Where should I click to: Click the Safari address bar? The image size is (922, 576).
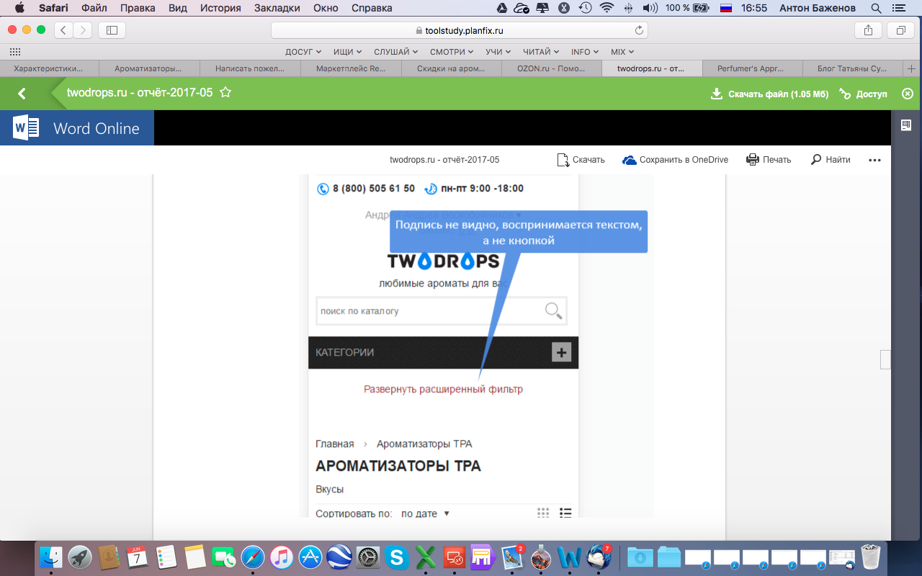(459, 30)
